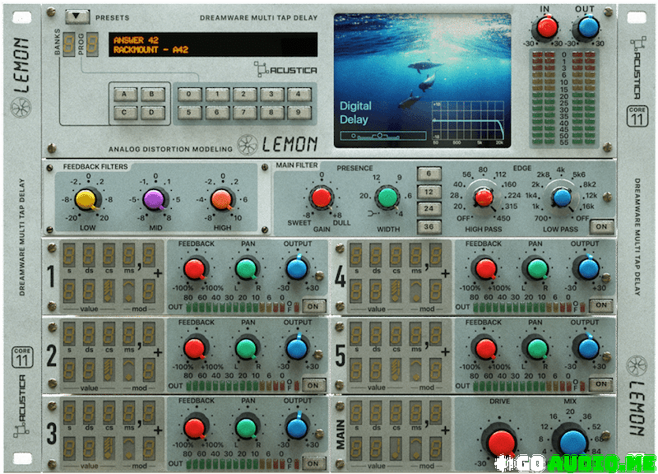The width and height of the screenshot is (658, 474).
Task: Toggle the Main Filter ON switch
Action: click(x=603, y=226)
